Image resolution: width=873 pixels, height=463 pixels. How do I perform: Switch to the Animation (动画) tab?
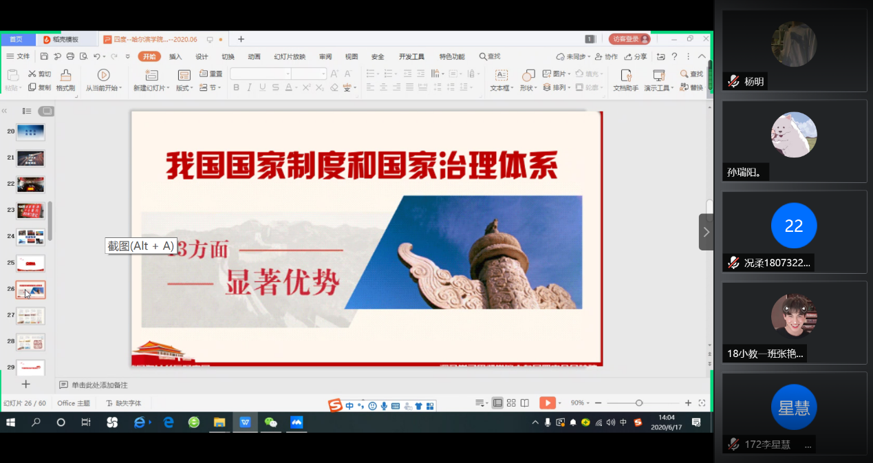254,56
